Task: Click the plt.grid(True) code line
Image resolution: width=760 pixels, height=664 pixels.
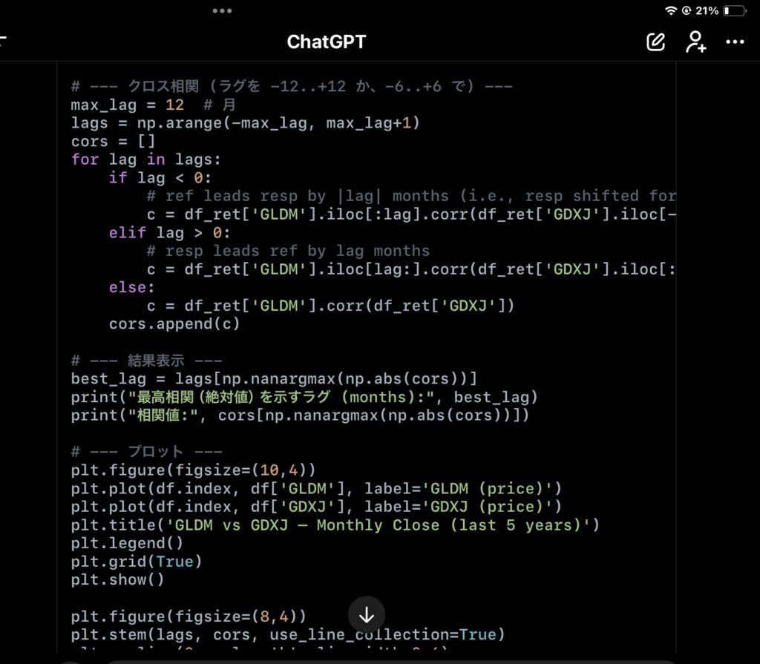Action: (x=137, y=562)
